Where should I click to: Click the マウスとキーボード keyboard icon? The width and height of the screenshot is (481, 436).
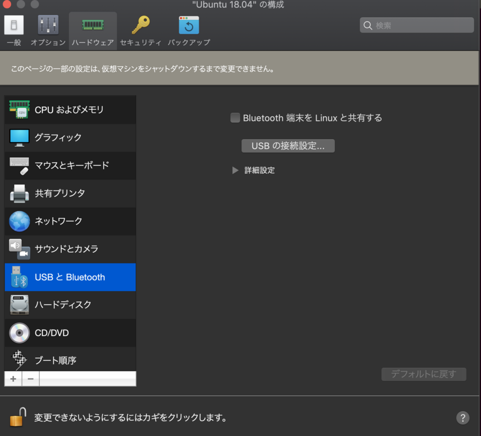19,165
